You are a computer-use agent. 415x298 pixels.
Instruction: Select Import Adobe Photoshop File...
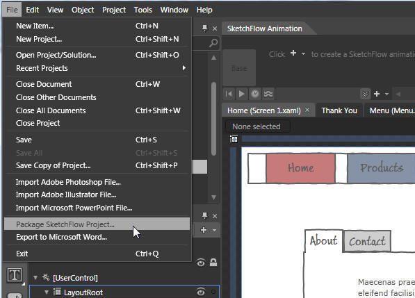[97, 182]
